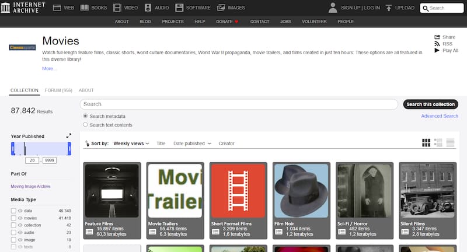Click the left handle of year range slider
This screenshot has height=252, width=467.
[13, 149]
